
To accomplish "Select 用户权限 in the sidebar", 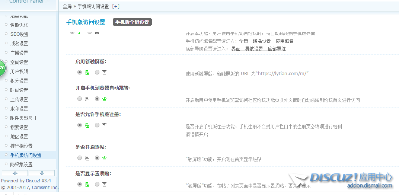I will click(19, 71).
